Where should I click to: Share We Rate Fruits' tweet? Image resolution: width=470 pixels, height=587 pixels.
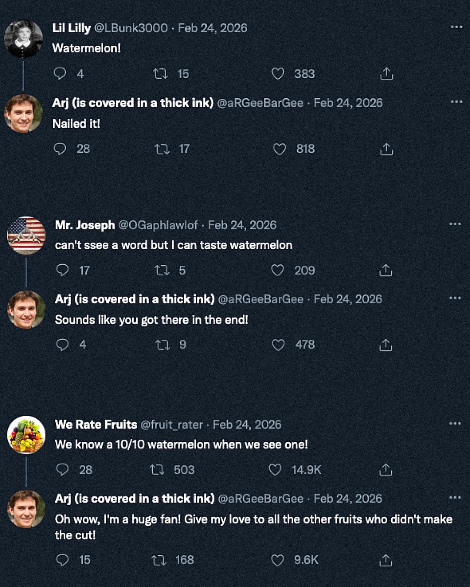pyautogui.click(x=386, y=470)
